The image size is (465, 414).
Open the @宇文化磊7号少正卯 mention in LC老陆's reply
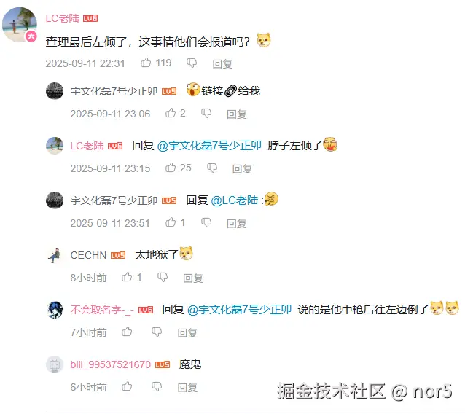click(209, 146)
